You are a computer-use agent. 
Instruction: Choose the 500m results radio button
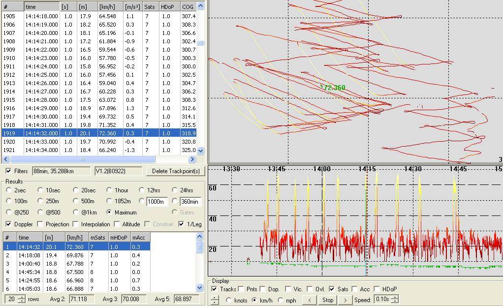(76, 201)
